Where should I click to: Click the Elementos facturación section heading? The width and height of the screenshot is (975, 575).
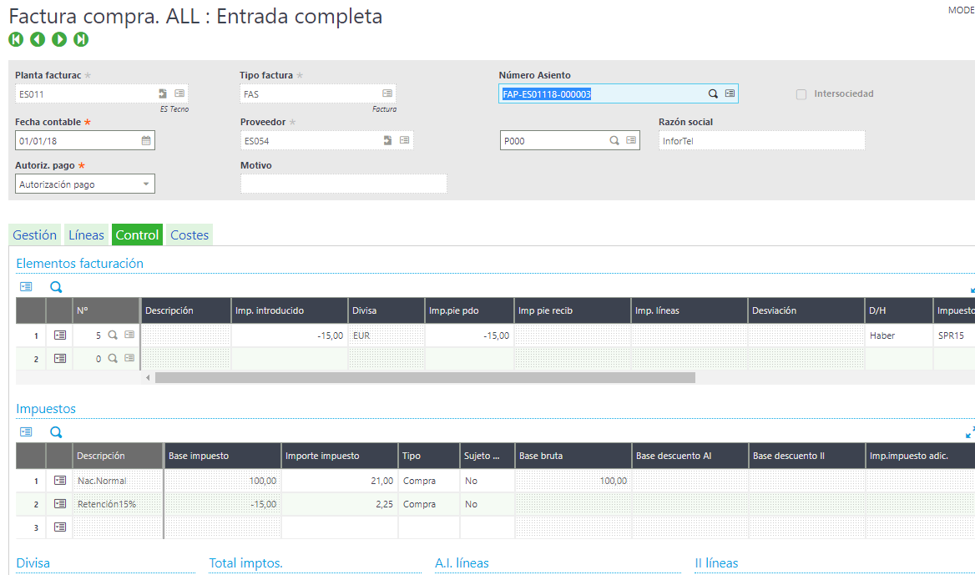click(79, 263)
